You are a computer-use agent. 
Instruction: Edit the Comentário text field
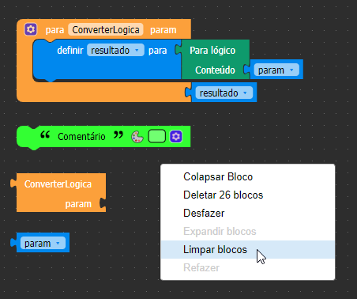click(x=81, y=137)
